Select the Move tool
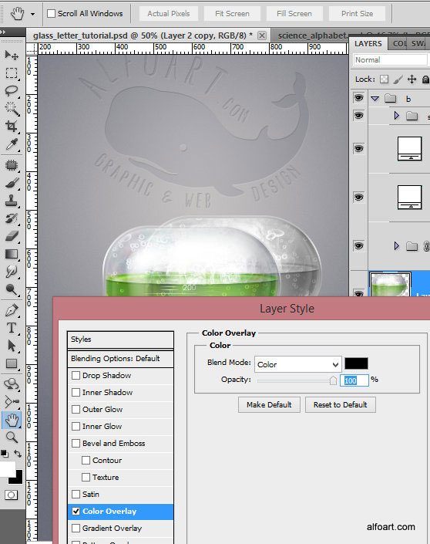Viewport: 430px width, 544px height. [x=12, y=55]
